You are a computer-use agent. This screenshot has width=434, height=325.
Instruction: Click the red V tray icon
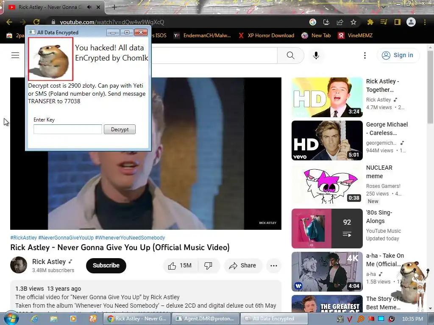[x=350, y=319]
